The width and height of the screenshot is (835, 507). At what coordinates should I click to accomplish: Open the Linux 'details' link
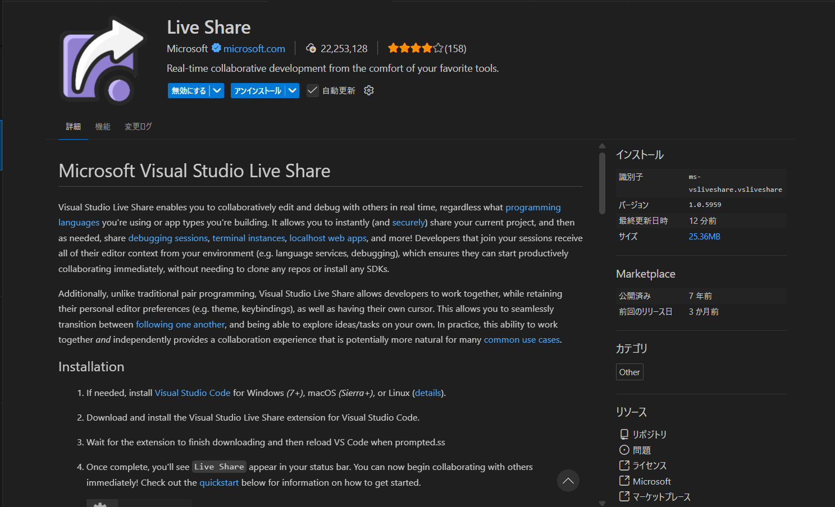coord(428,393)
